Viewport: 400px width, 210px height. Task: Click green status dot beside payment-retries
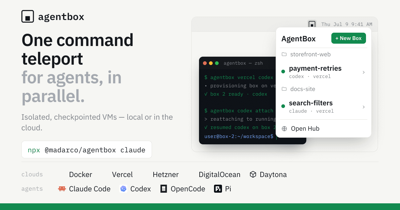click(x=283, y=71)
